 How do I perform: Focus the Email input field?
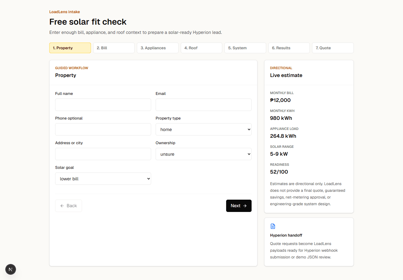point(203,105)
